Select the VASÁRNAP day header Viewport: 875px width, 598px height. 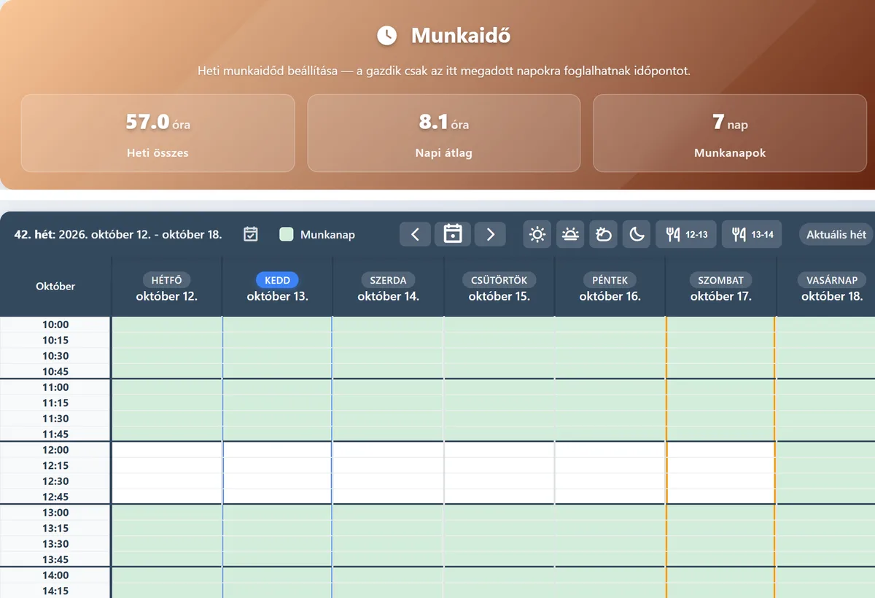[832, 280]
